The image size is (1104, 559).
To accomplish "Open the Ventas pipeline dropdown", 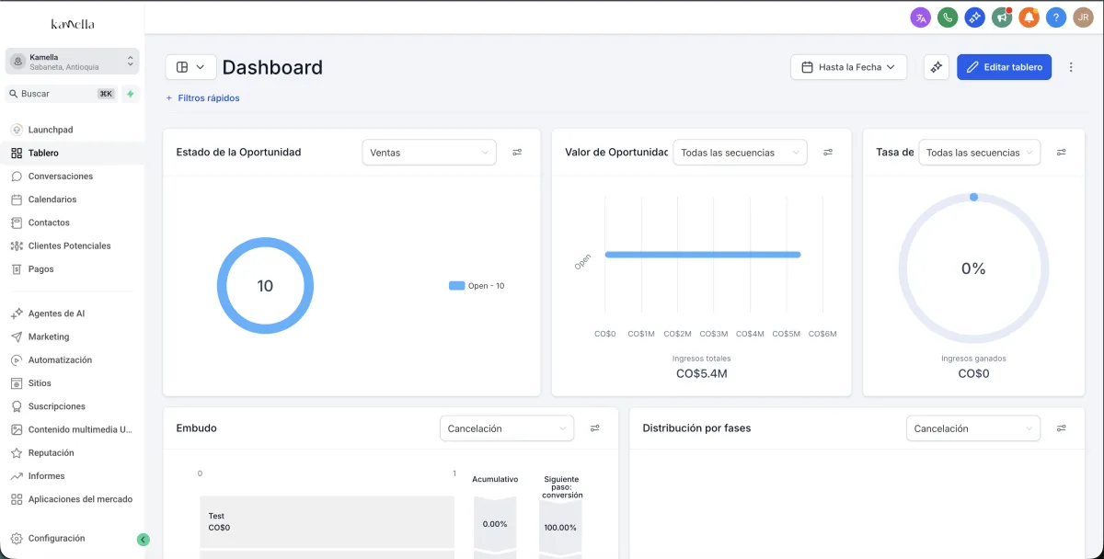I will 430,153.
